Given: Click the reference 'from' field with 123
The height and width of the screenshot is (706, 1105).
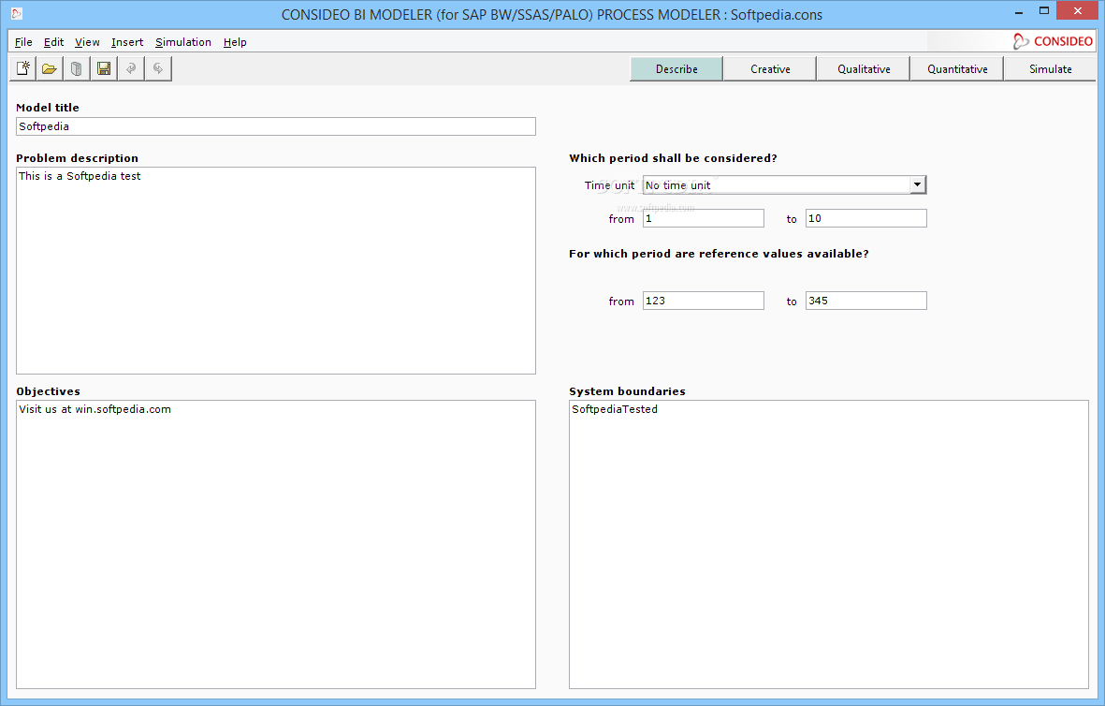Looking at the screenshot, I should (704, 301).
